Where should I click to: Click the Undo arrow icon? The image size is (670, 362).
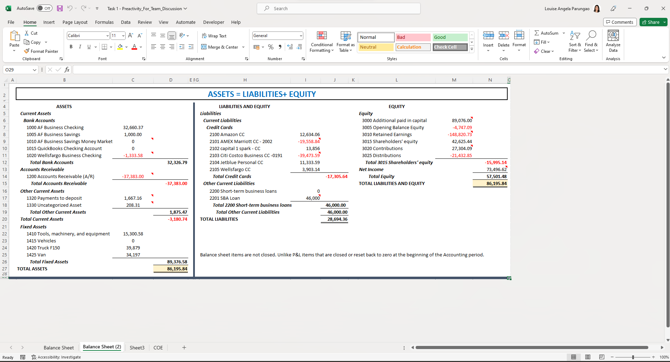(70, 8)
